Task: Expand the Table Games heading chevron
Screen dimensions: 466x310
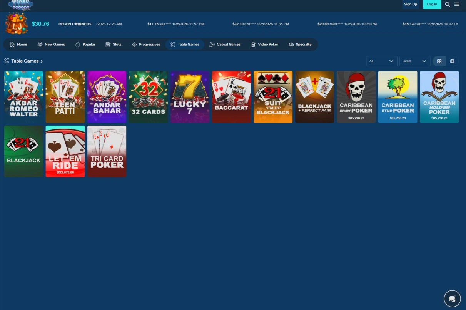Action: point(42,61)
